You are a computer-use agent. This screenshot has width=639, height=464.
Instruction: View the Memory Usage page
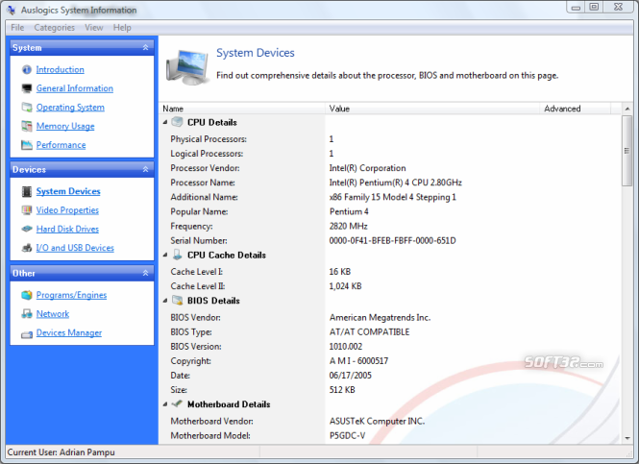tap(65, 126)
